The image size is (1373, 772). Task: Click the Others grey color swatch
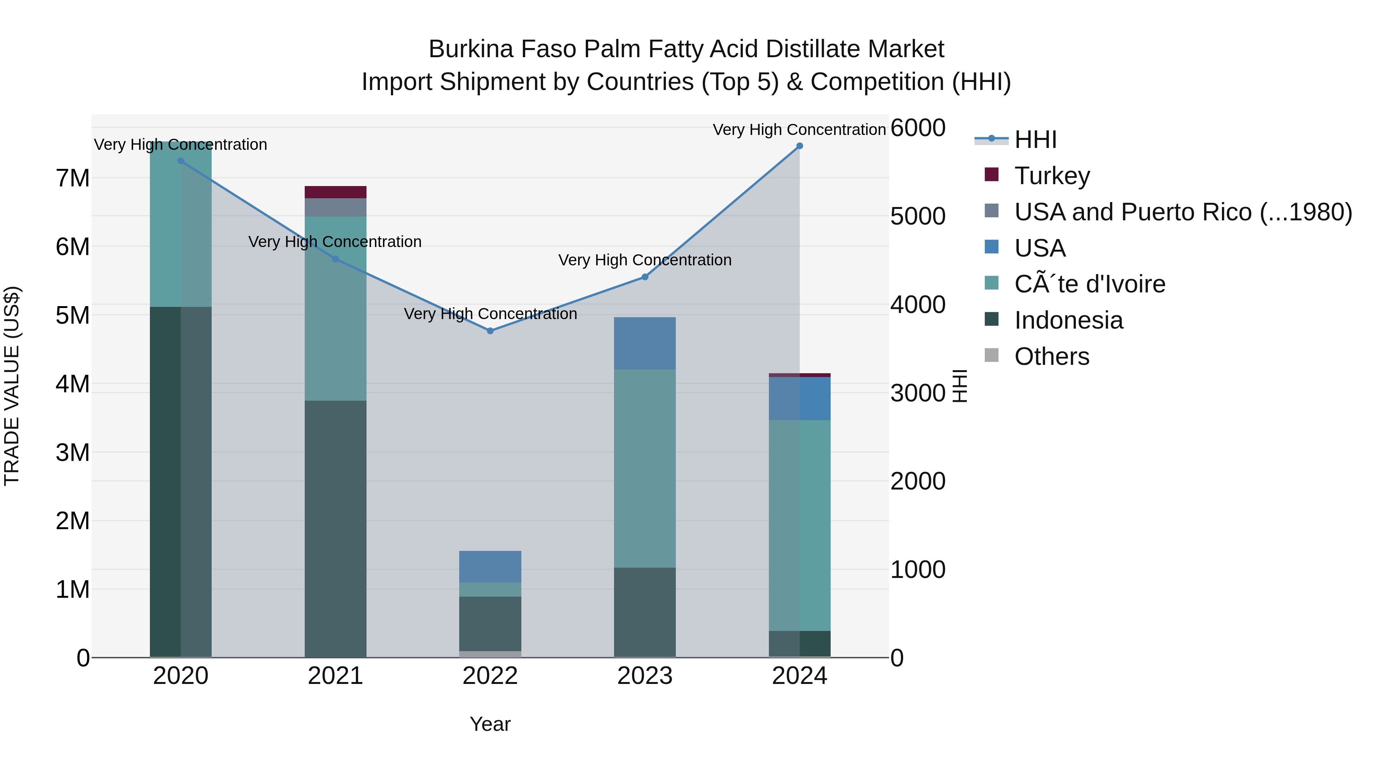991,355
